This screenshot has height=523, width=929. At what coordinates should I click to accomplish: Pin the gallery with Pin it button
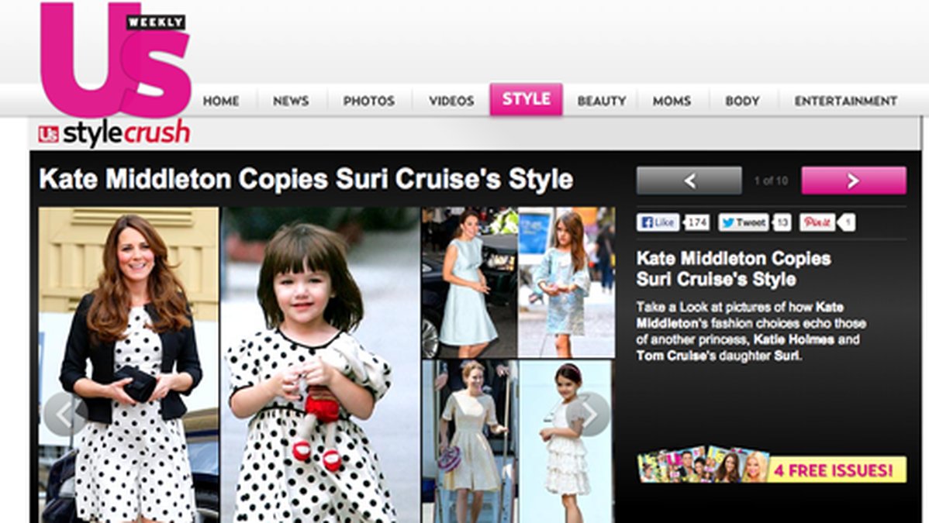coord(817,222)
